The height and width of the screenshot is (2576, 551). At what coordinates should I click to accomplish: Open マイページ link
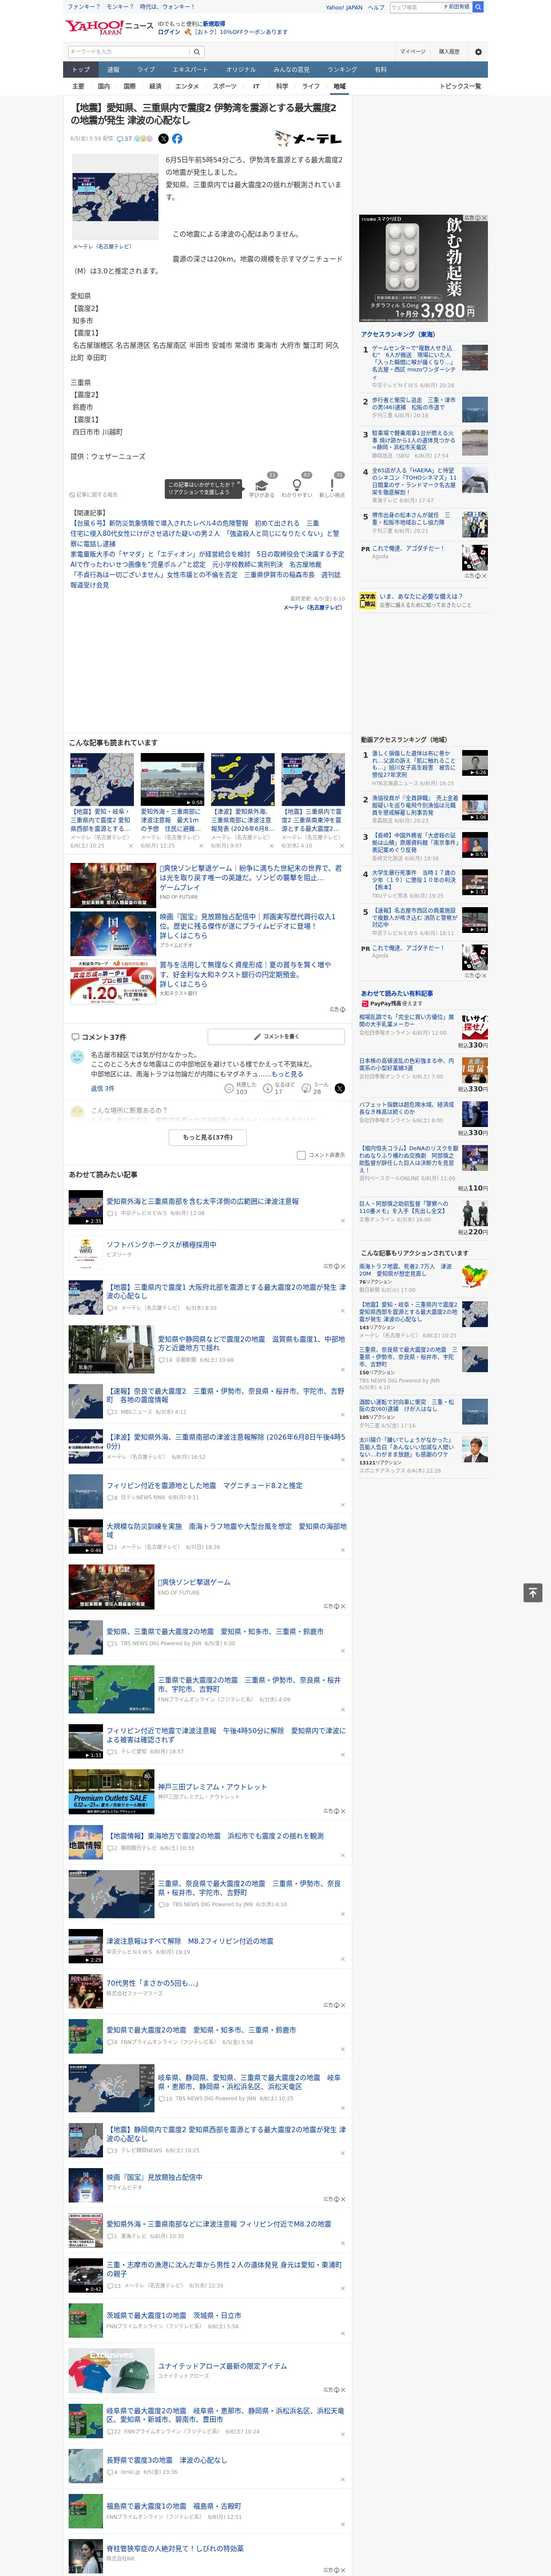[x=412, y=52]
